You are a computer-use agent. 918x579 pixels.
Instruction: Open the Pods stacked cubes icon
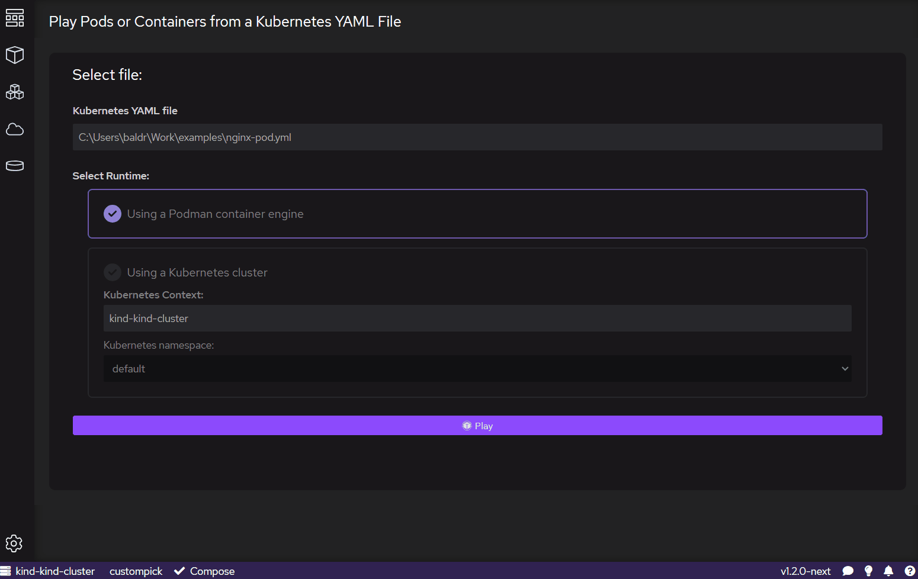pyautogui.click(x=15, y=92)
